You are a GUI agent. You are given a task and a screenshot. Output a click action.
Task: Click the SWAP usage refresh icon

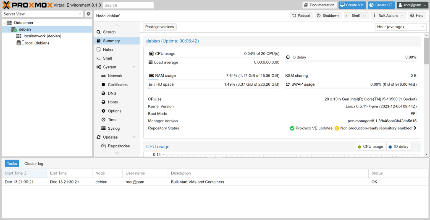288,84
